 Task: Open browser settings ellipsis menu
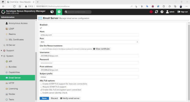(186, 6)
